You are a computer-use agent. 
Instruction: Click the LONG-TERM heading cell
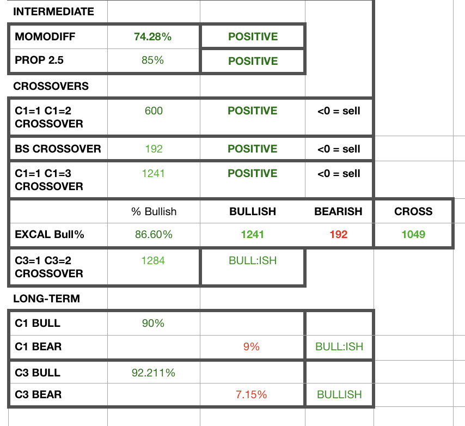(x=47, y=299)
